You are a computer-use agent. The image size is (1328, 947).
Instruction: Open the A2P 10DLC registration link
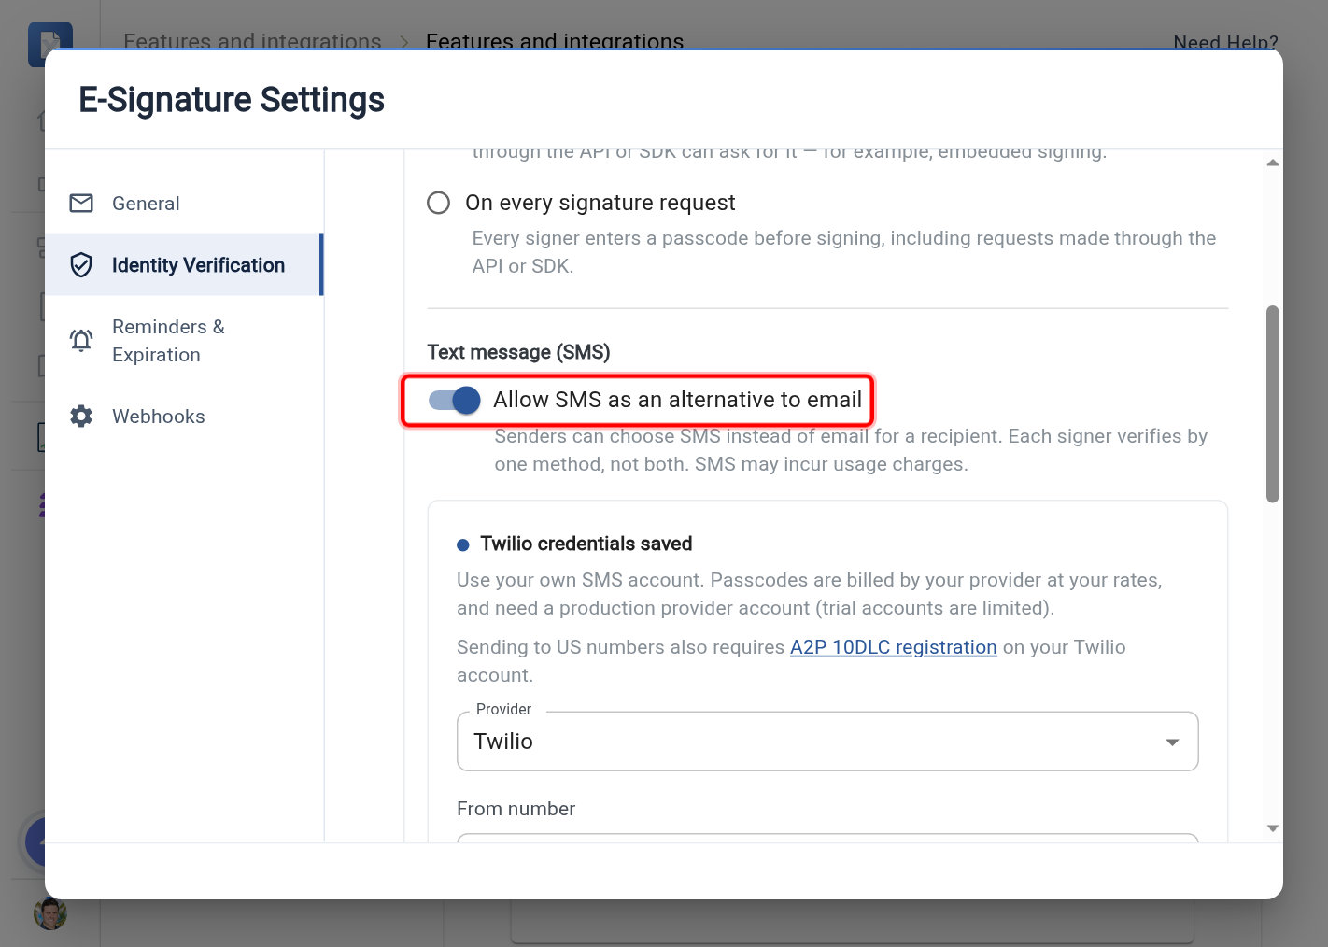tap(894, 647)
